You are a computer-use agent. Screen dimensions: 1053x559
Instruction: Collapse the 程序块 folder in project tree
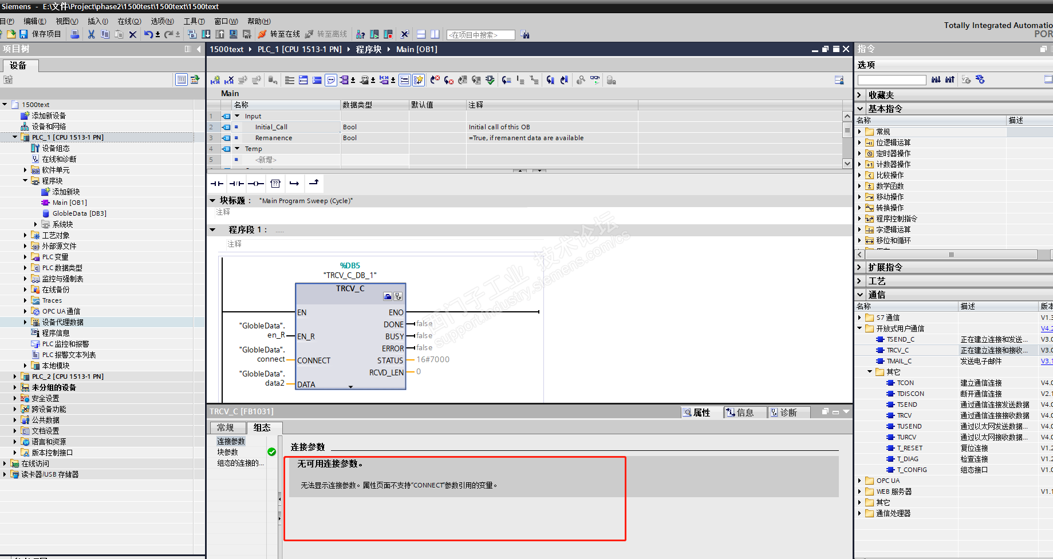point(25,181)
